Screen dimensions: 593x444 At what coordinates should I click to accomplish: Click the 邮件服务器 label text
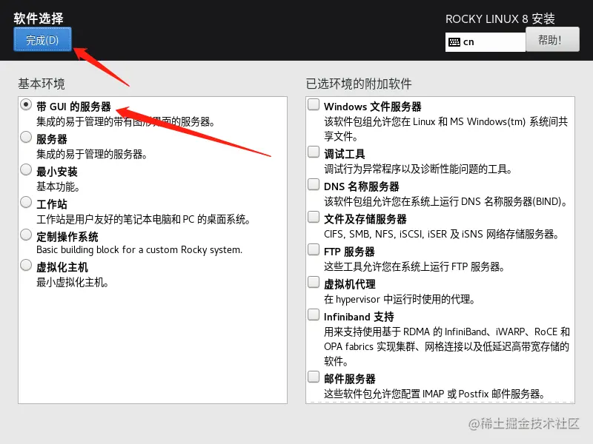350,379
